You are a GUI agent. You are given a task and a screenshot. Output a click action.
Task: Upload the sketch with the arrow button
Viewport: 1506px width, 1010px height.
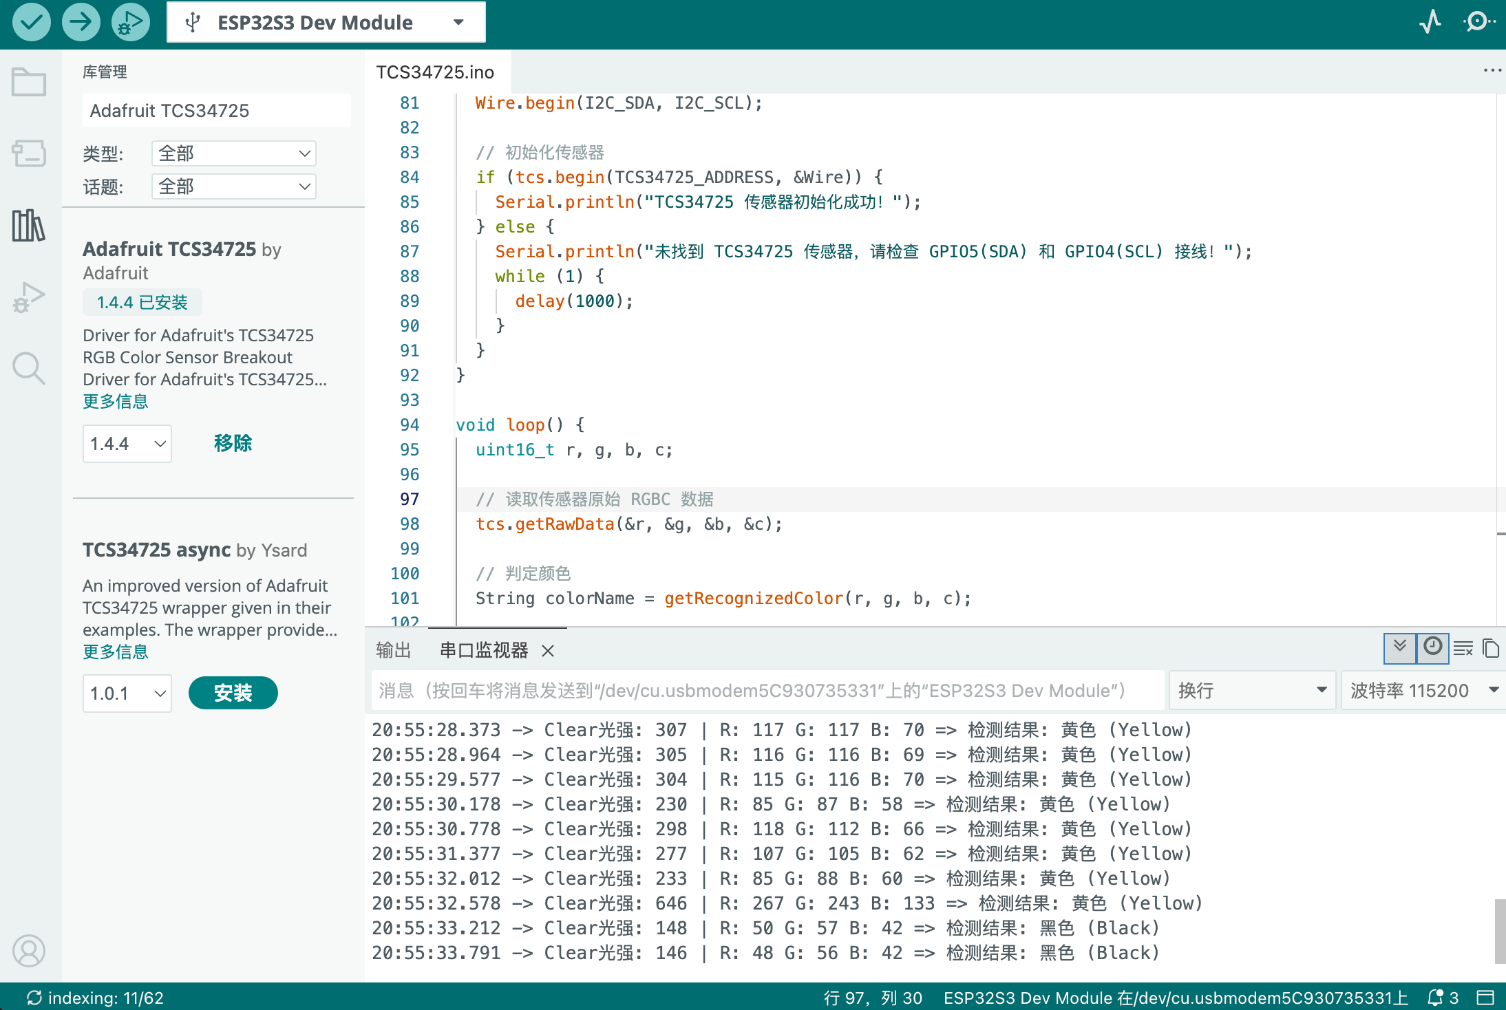tap(81, 22)
